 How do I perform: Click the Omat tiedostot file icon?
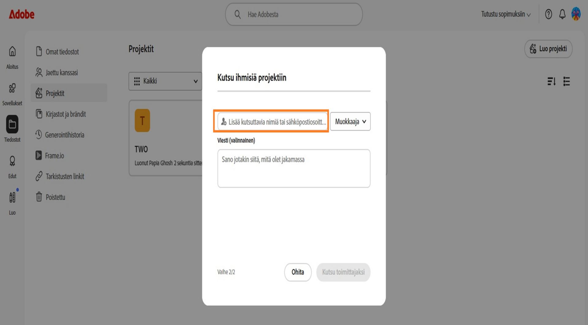pyautogui.click(x=39, y=51)
